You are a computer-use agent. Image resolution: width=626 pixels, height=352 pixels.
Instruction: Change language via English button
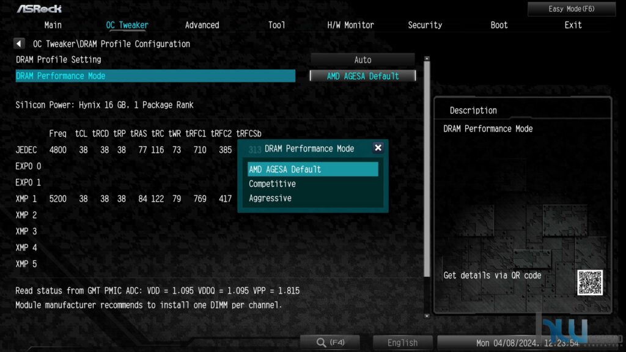[x=402, y=342]
